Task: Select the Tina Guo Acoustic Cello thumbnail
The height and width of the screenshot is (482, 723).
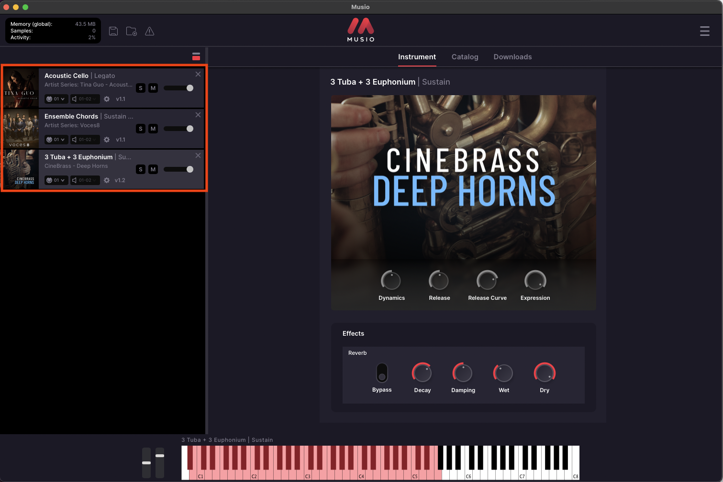Action: 22,88
